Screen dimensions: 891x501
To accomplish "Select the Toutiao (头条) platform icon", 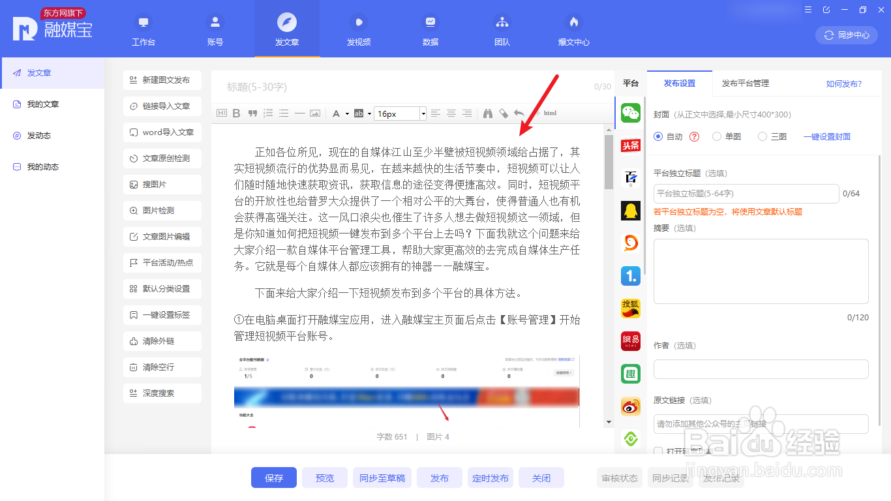I will tap(631, 145).
